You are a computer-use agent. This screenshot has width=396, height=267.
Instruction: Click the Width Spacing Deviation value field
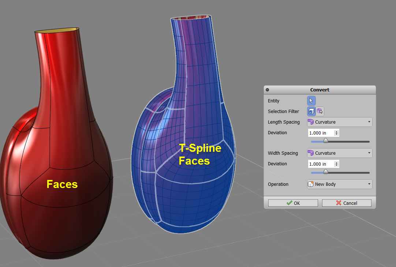(x=321, y=164)
